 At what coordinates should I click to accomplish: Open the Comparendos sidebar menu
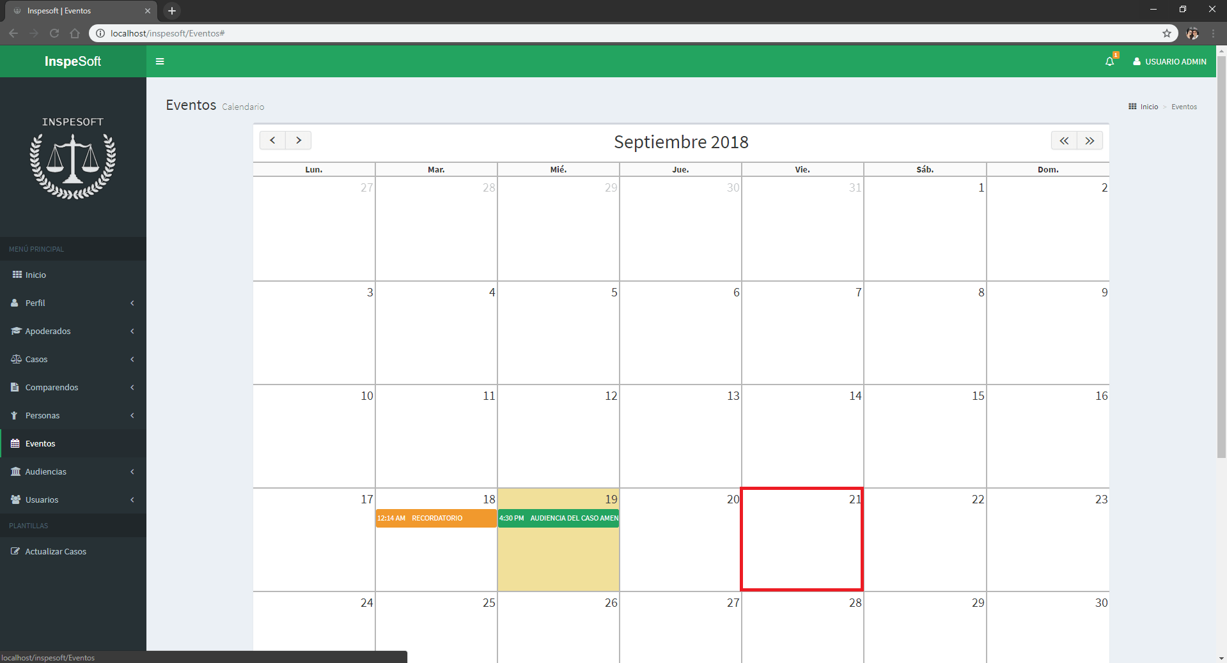pyautogui.click(x=73, y=387)
